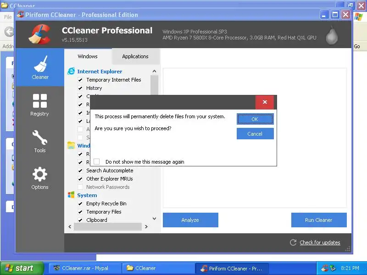Open the Options gear section

pos(40,178)
